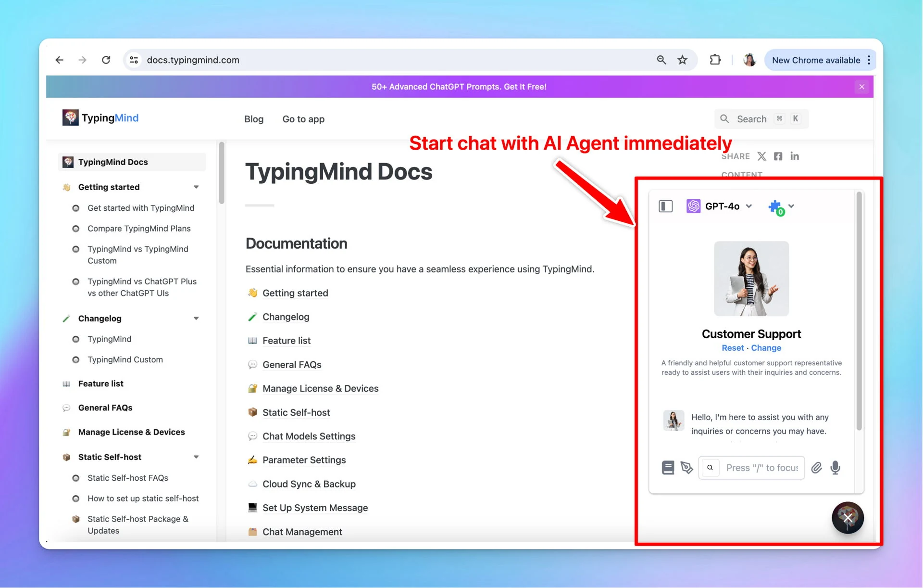Open the Go to app nav item
This screenshot has height=588, width=923.
303,119
